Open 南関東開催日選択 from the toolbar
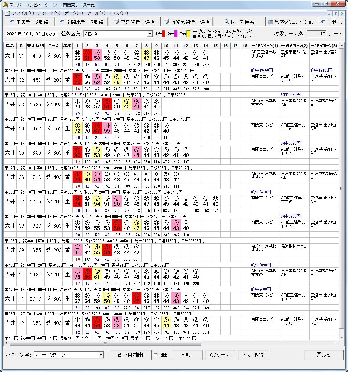The width and height of the screenshot is (348, 372). coord(187,22)
